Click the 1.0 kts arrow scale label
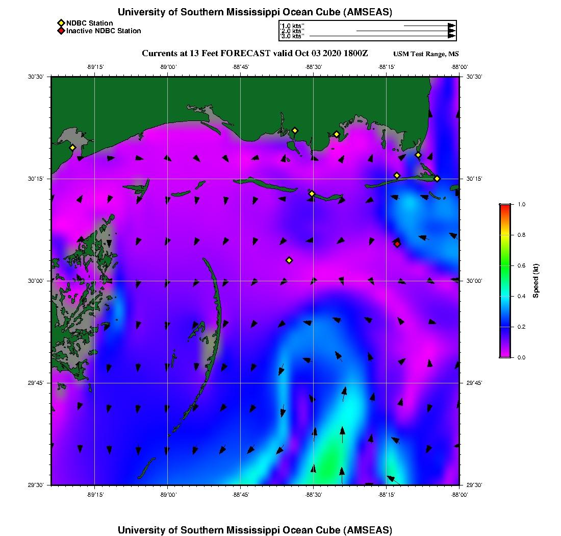The image size is (561, 536). (x=292, y=26)
